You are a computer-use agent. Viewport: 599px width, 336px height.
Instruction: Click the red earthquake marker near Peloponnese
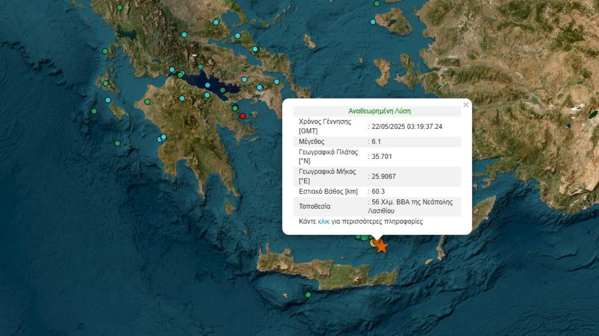point(243,116)
